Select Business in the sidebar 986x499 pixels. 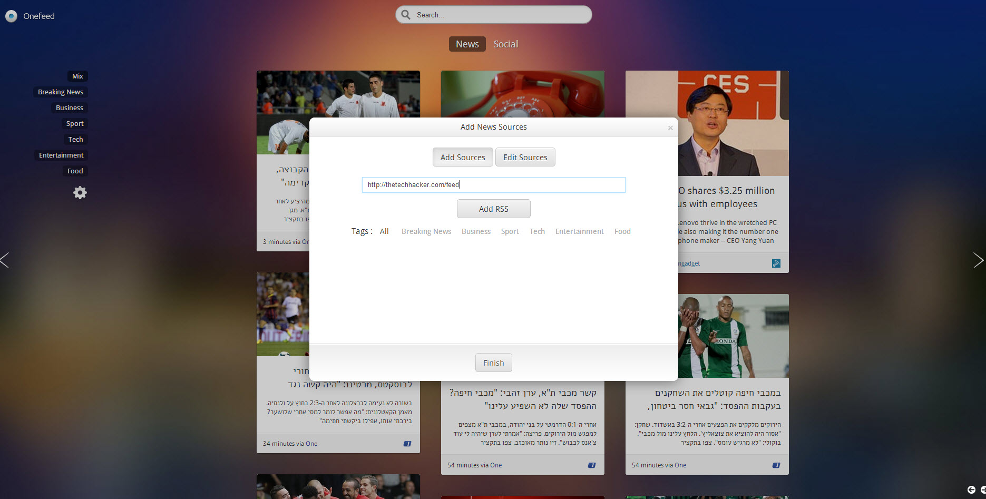click(70, 108)
